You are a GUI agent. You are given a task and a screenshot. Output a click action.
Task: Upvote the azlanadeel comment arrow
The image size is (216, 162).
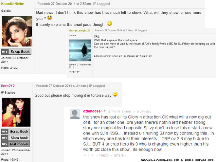click(85, 155)
